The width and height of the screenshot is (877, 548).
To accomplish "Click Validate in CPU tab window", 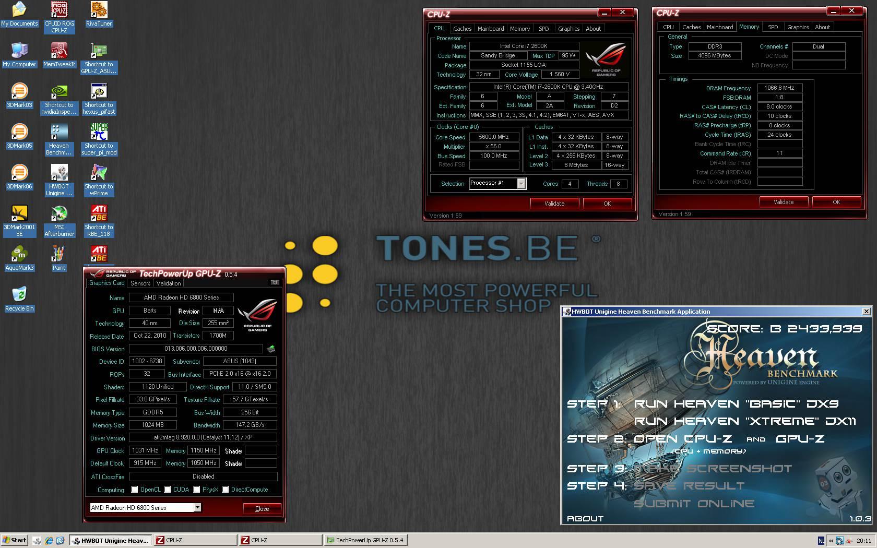I will (x=554, y=204).
